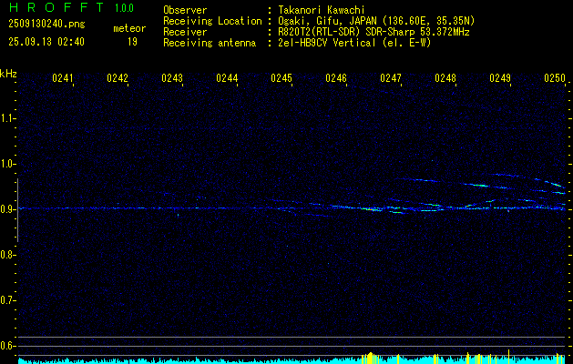The image size is (573, 364).
Task: Click the meteor count value 19
Action: (x=132, y=42)
